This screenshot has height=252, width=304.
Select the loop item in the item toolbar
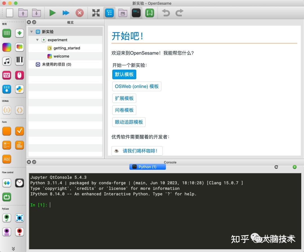tap(6, 33)
